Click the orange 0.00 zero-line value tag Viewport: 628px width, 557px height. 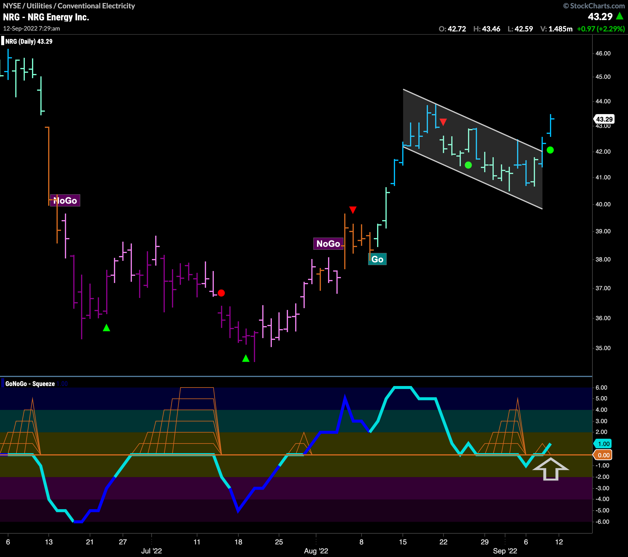[x=603, y=455]
